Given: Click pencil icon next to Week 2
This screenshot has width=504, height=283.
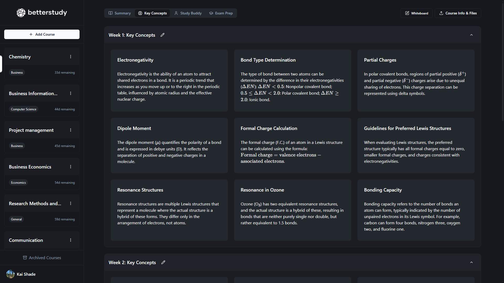Looking at the screenshot, I should [x=163, y=262].
